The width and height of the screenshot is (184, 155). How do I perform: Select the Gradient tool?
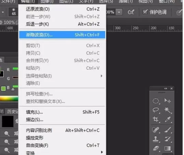[168, 148]
